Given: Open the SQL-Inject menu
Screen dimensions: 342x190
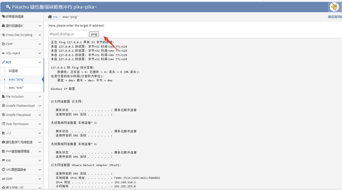Looking at the screenshot, I should (x=22, y=53).
